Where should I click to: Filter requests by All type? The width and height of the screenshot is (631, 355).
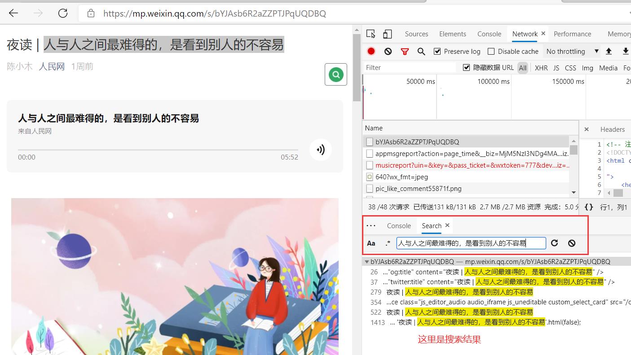pos(522,68)
